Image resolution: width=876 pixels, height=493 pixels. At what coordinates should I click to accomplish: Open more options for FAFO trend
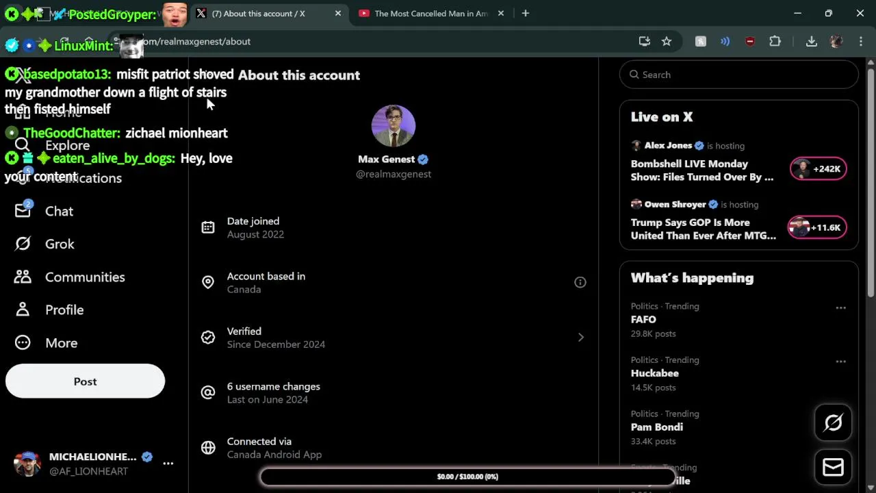(x=840, y=307)
